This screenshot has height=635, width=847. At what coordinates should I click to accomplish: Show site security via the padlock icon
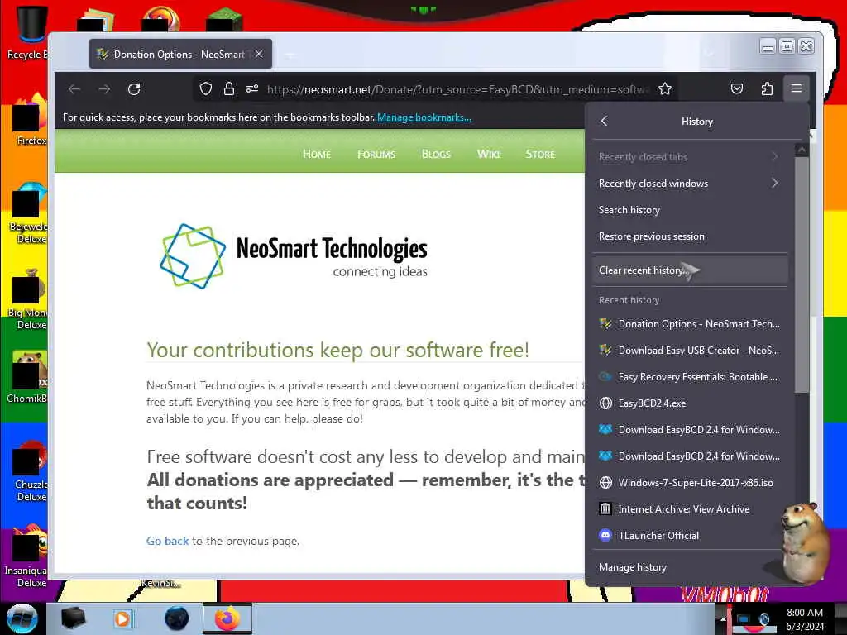tap(229, 89)
